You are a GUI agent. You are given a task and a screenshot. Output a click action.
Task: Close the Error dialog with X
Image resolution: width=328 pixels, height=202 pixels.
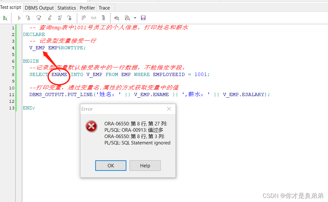pos(169,109)
